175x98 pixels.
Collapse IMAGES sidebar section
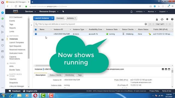click(x=8, y=63)
